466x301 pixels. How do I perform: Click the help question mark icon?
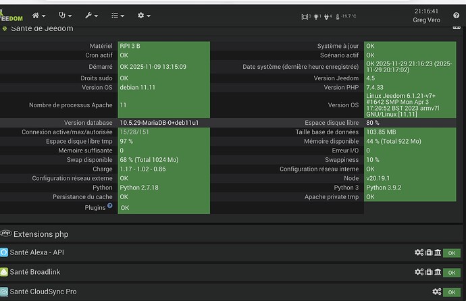point(456,16)
